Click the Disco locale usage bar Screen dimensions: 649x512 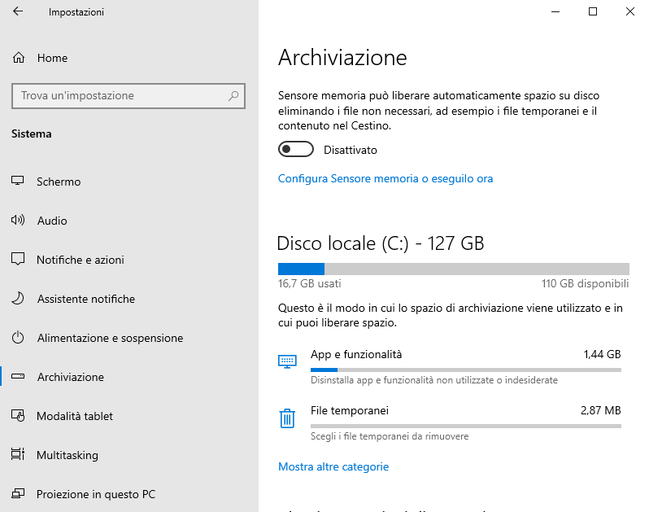pyautogui.click(x=453, y=269)
